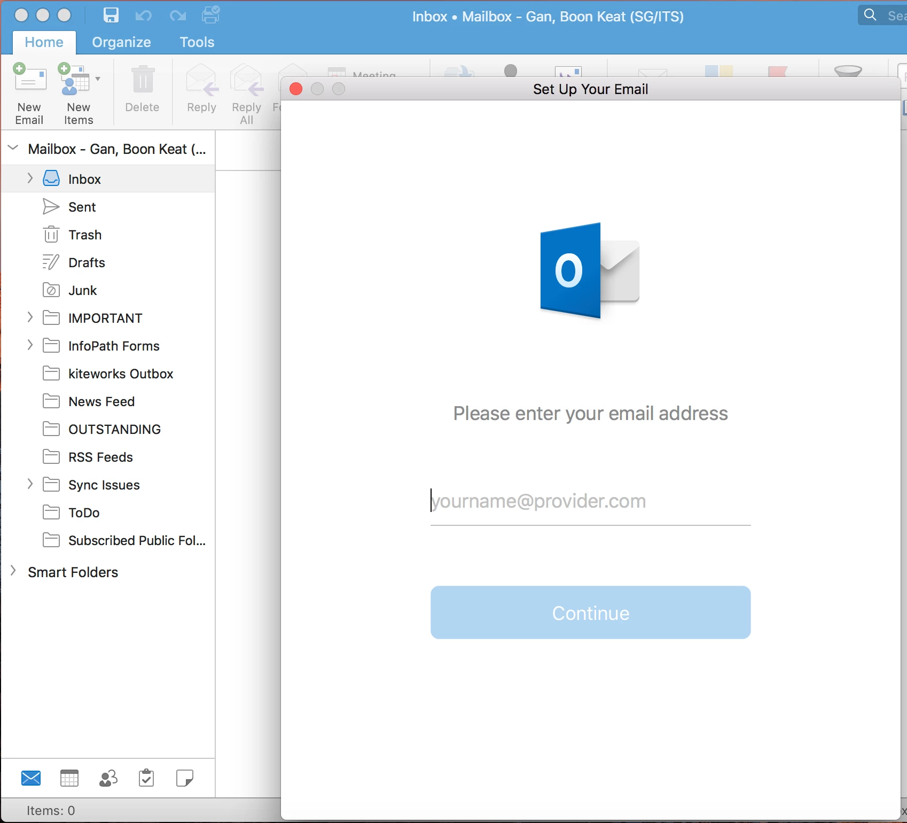
Task: Expand the InfoPath Forms folder chevron
Action: pos(30,345)
